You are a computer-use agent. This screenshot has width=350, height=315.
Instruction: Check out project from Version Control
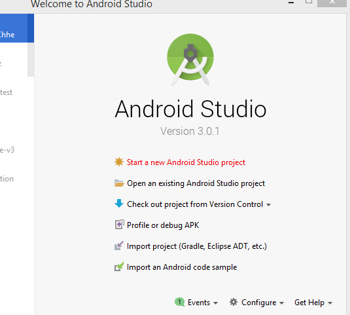pos(195,204)
